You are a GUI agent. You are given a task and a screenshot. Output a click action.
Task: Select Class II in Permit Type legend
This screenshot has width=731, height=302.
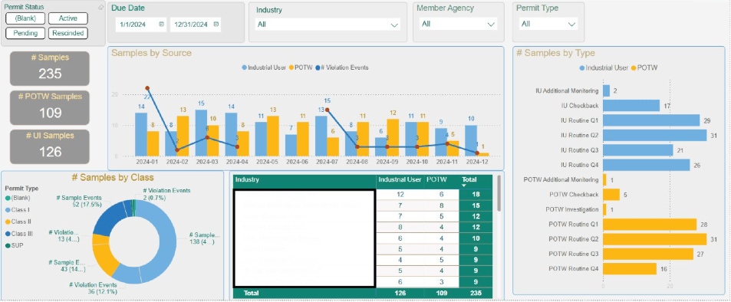coord(18,222)
